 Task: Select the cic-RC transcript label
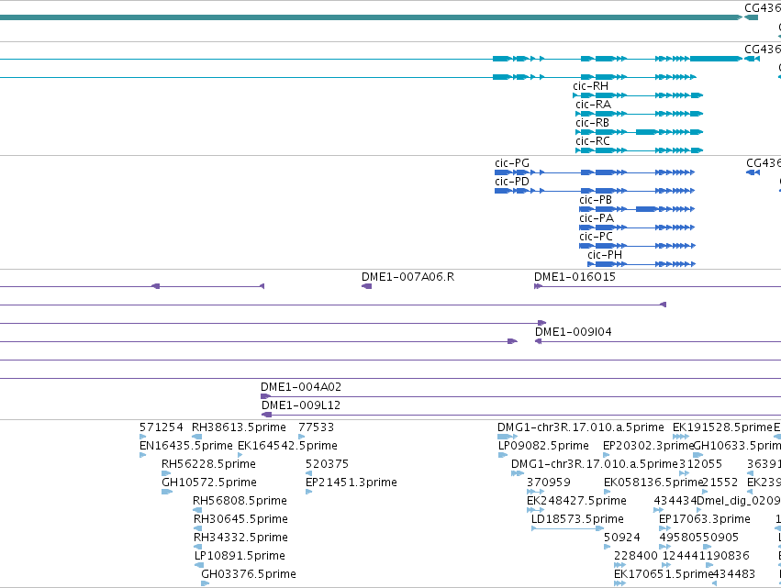(592, 141)
